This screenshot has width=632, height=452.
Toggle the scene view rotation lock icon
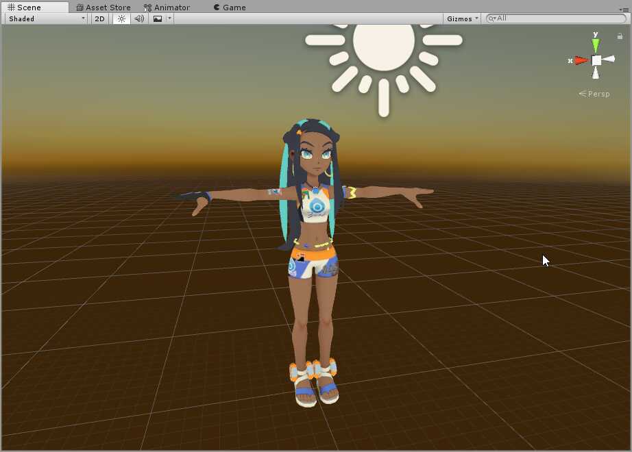[x=620, y=36]
